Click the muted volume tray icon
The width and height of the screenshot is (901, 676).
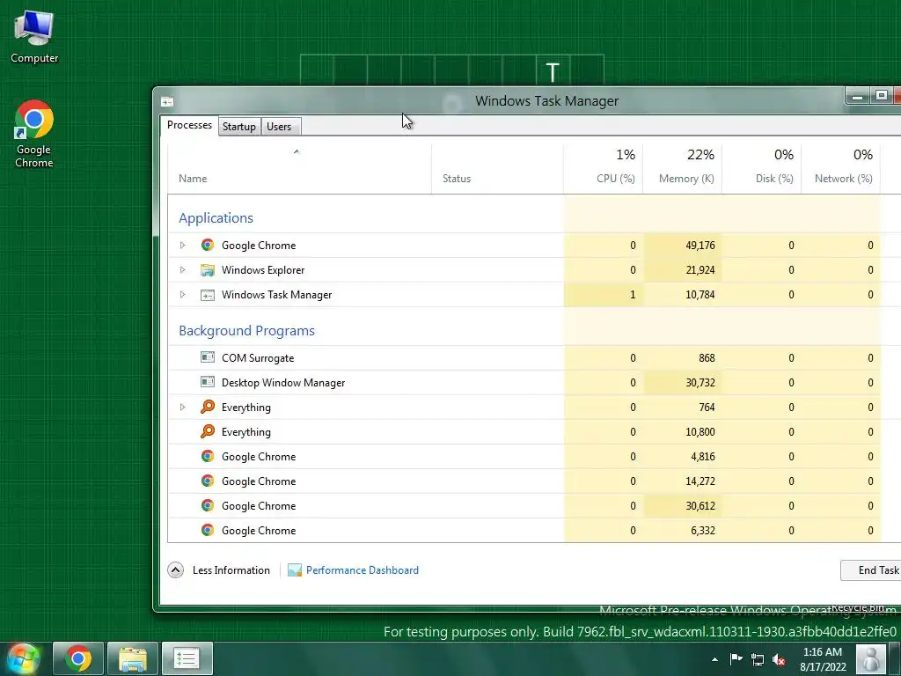click(779, 660)
